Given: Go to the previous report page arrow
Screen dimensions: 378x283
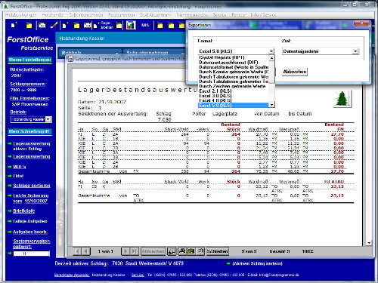Looking at the screenshot, I should [86, 251].
